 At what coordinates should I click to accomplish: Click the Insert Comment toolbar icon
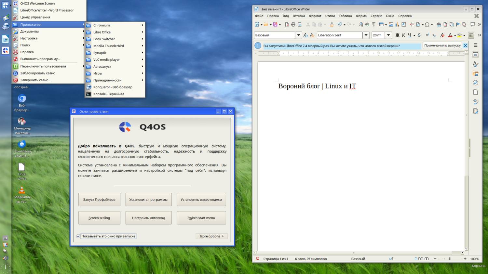click(473, 24)
